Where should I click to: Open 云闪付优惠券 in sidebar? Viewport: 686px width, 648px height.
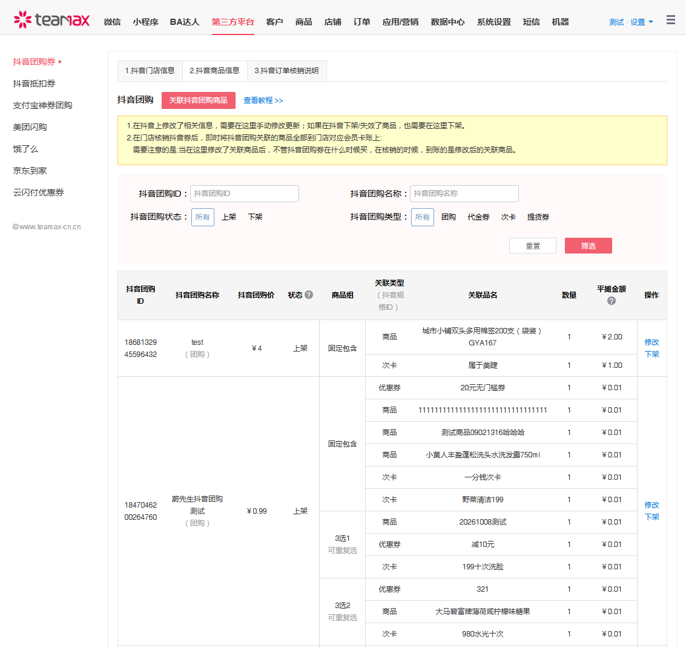point(39,192)
